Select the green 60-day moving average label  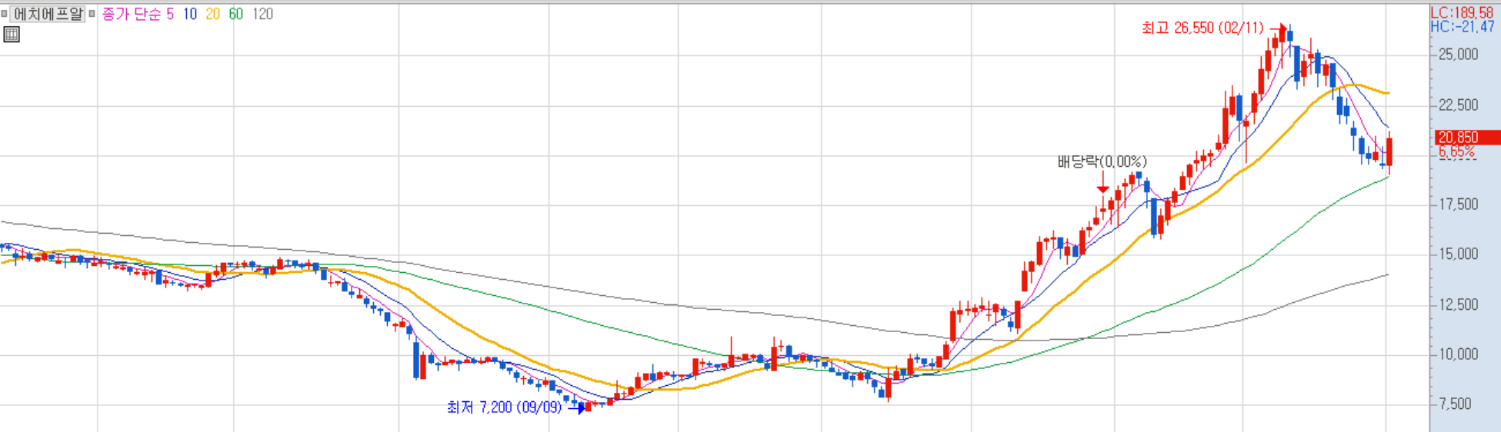tap(236, 14)
